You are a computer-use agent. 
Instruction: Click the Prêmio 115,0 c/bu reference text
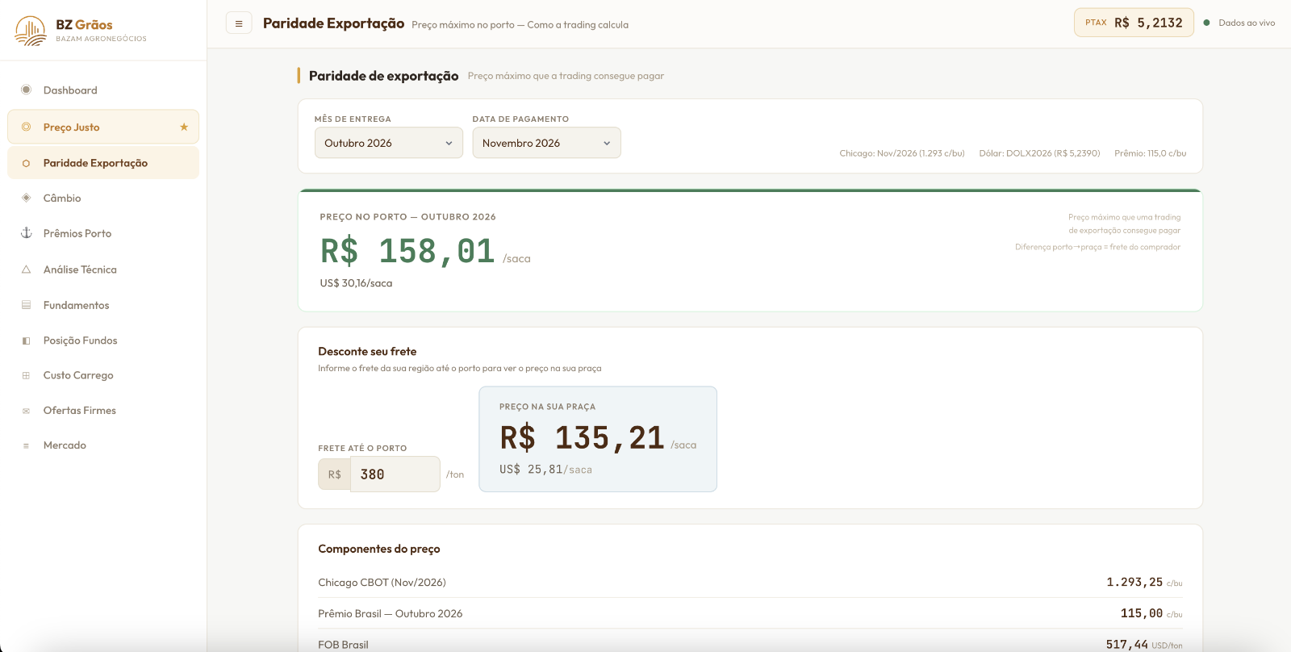pyautogui.click(x=1150, y=153)
